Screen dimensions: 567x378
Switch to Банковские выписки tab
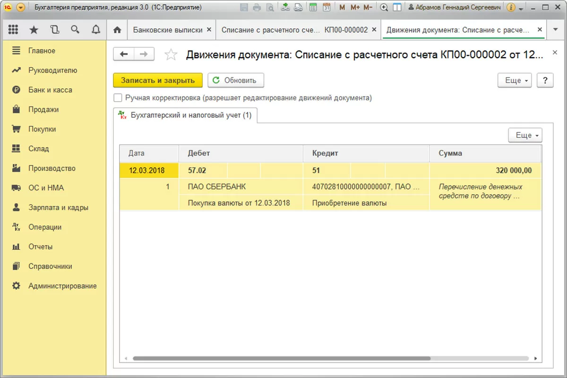[x=168, y=30]
